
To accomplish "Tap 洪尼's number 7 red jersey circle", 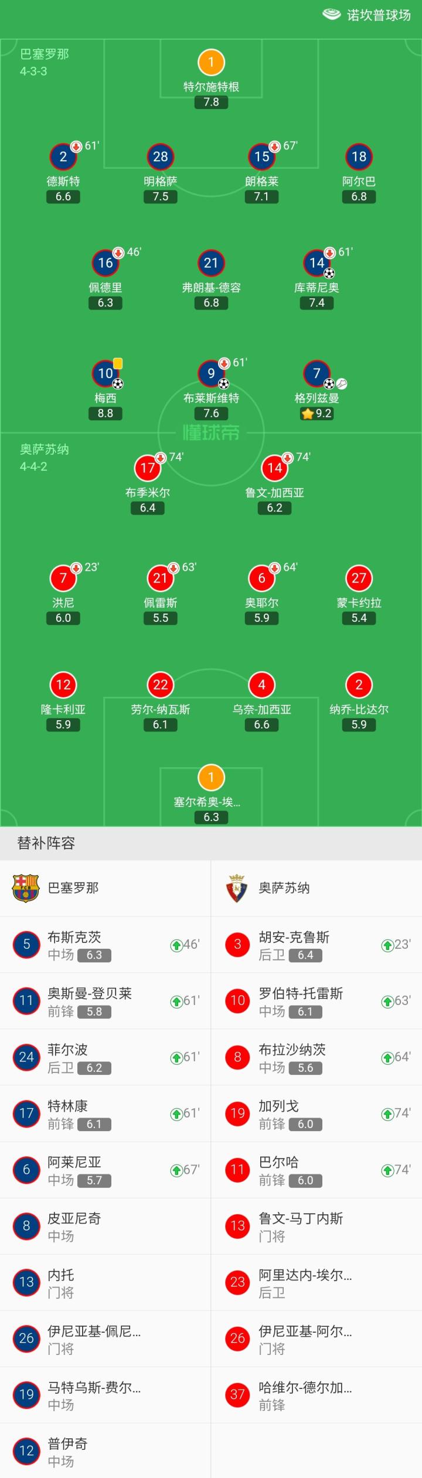I will click(63, 578).
